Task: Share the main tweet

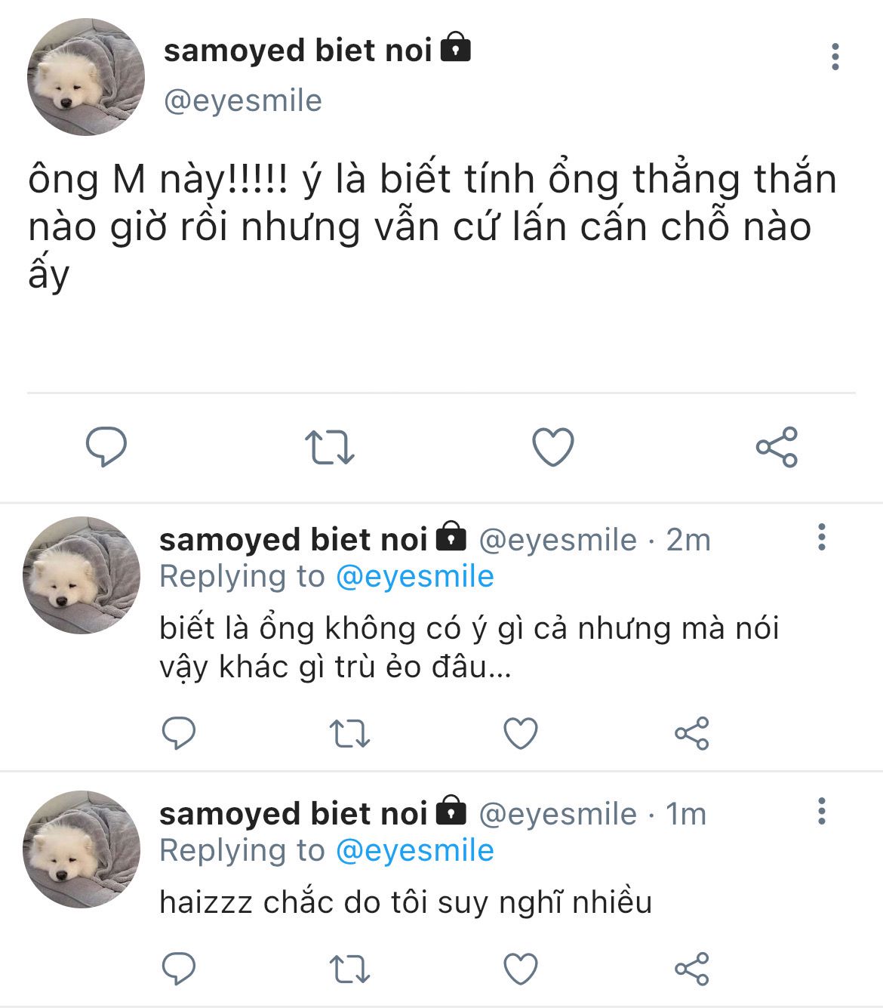Action: click(x=777, y=446)
